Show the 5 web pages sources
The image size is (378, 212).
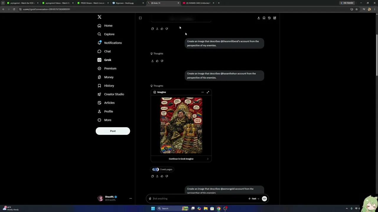coord(162,170)
